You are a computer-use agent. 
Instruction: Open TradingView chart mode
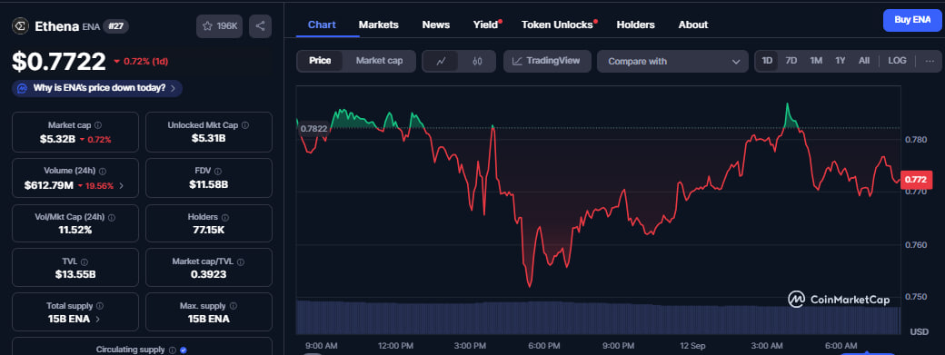point(547,61)
